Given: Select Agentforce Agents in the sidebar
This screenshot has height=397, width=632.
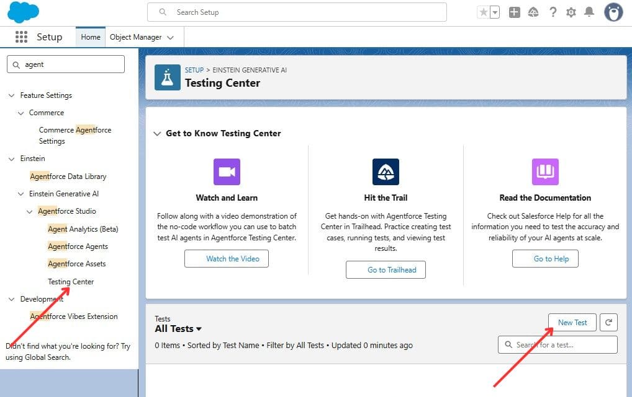Looking at the screenshot, I should [x=78, y=246].
